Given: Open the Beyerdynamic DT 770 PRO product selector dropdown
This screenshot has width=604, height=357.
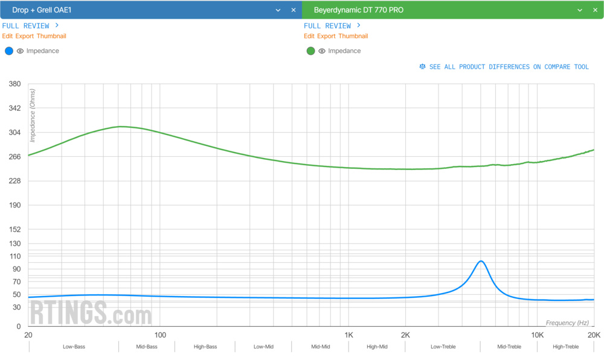Looking at the screenshot, I should coord(580,10).
